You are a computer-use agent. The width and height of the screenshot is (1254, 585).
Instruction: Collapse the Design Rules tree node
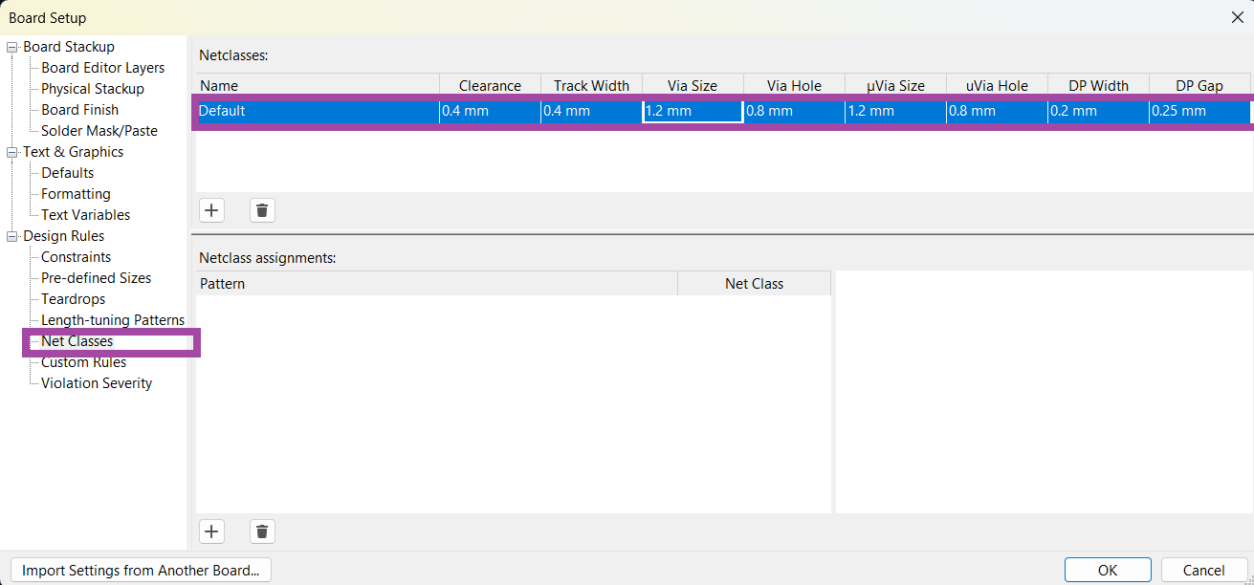click(12, 236)
